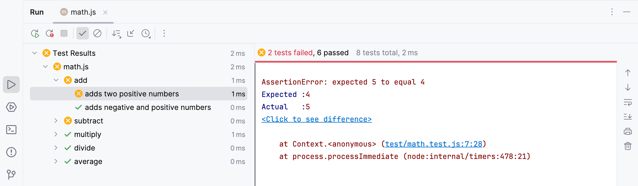Open the assertion difference viewer

tap(316, 119)
